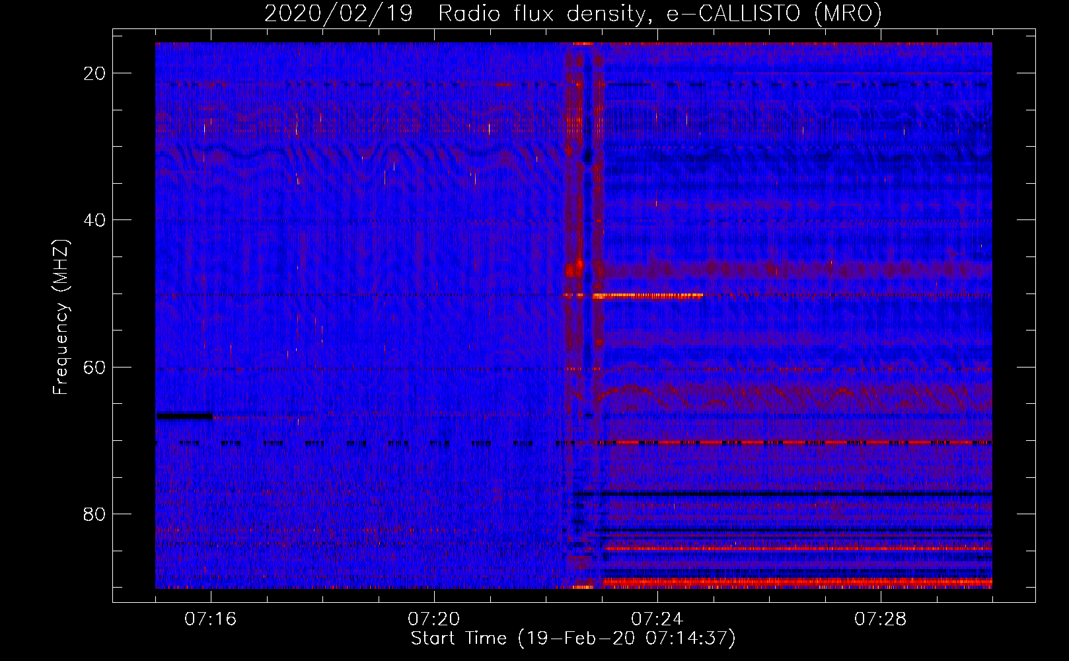Screen dimensions: 1069x661
Task: Click the bright yellow emission band near 50 MHz
Action: coord(647,296)
